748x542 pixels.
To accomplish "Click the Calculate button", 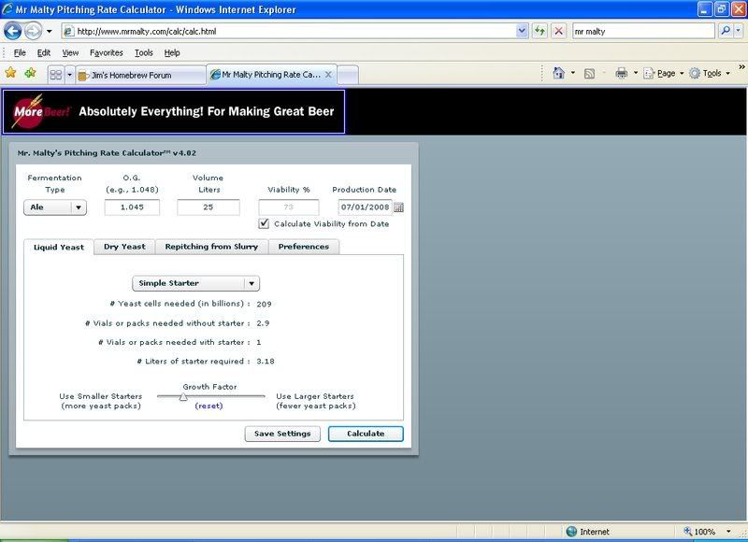I will [366, 434].
